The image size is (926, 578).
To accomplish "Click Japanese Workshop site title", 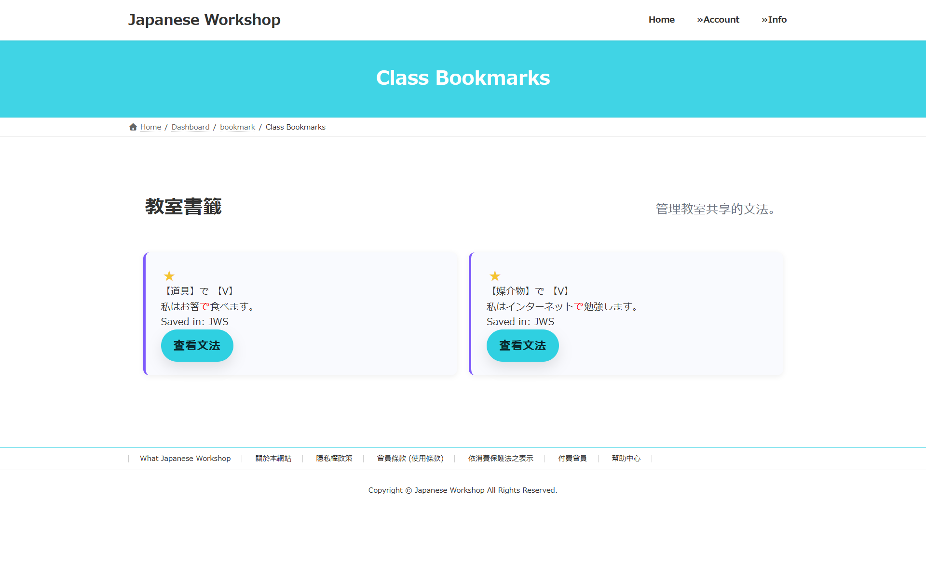I will [x=204, y=20].
